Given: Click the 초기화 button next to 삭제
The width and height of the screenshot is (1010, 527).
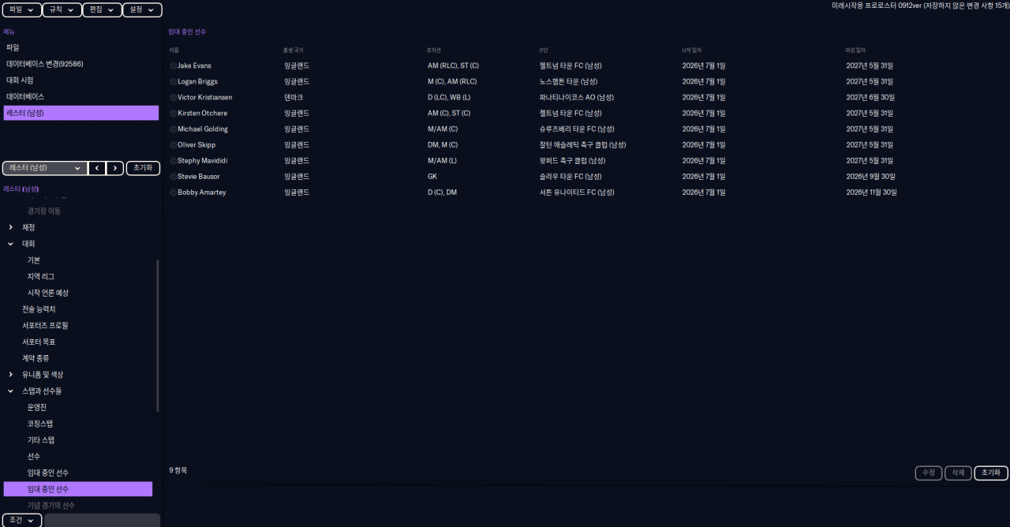Looking at the screenshot, I should (991, 473).
